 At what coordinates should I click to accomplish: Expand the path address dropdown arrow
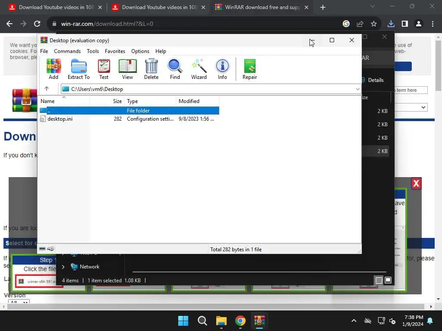[357, 89]
